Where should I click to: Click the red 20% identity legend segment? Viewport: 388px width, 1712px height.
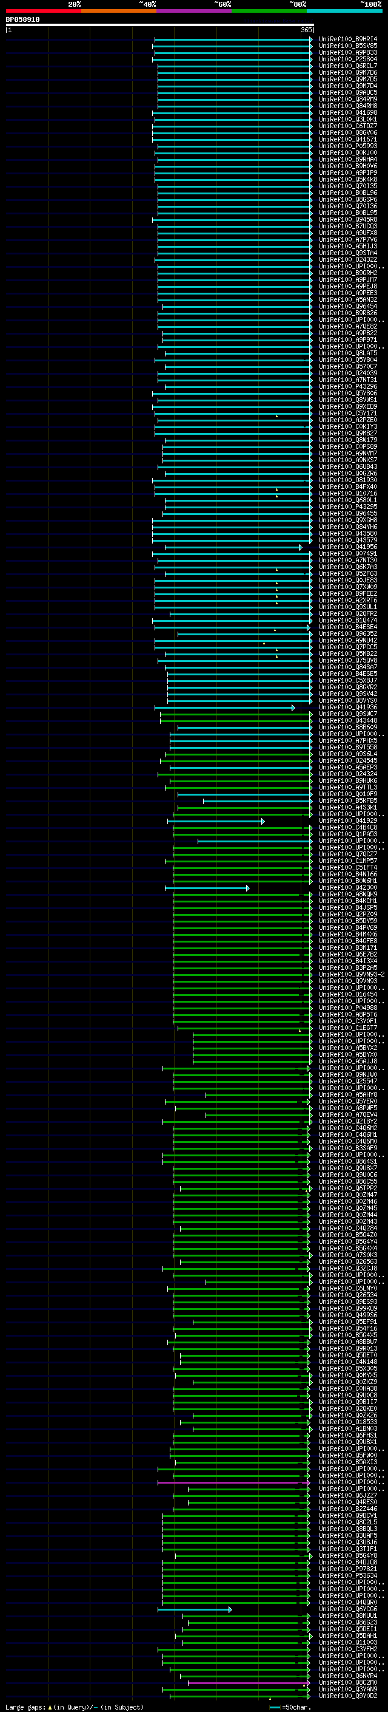tap(43, 11)
